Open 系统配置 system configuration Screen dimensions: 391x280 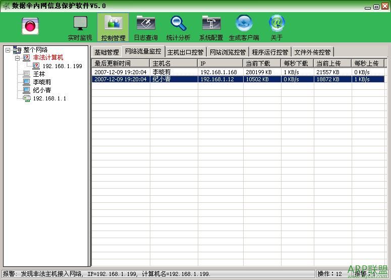pyautogui.click(x=211, y=28)
